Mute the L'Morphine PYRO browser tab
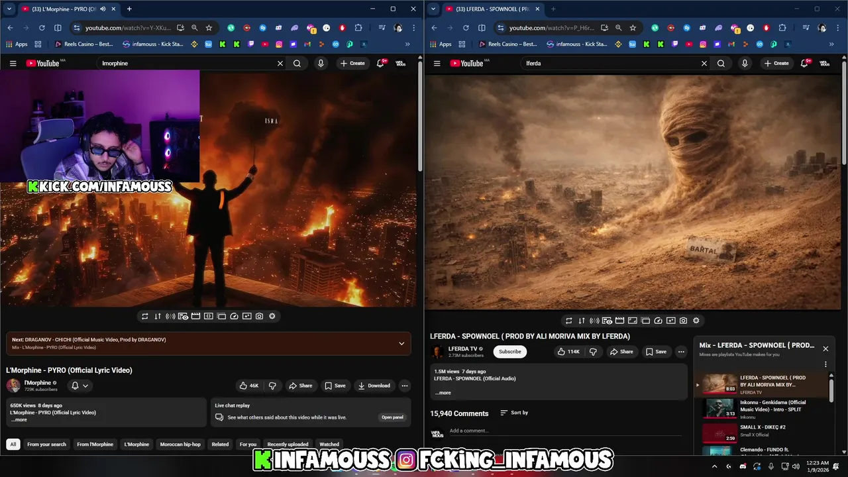Image resolution: width=848 pixels, height=477 pixels. coord(103,9)
